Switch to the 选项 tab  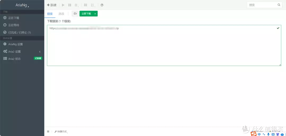click(x=61, y=14)
